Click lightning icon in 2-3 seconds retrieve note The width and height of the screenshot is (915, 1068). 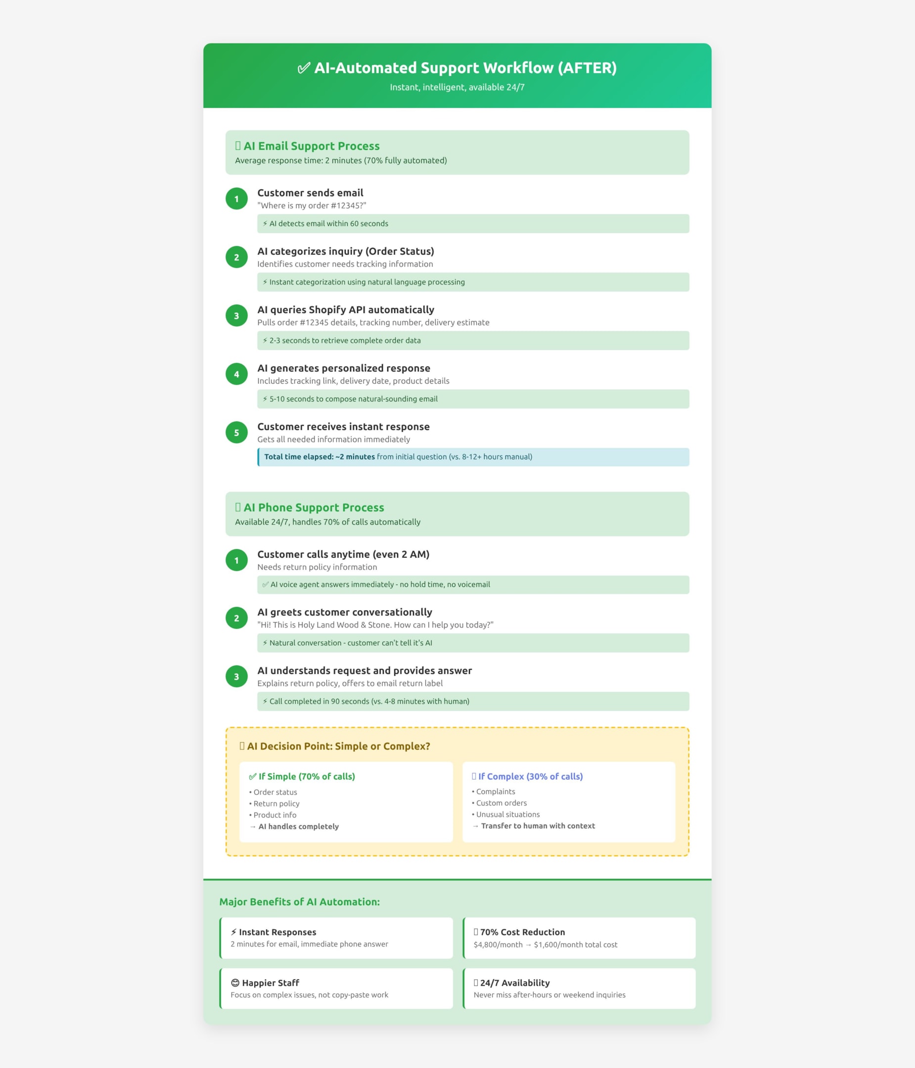point(265,340)
